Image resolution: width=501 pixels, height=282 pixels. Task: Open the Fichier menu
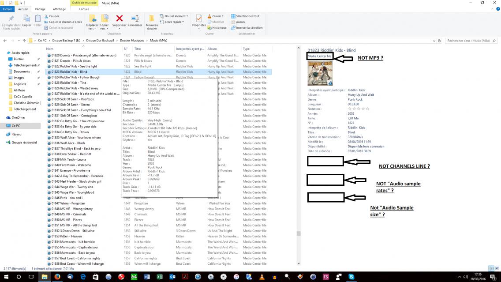pyautogui.click(x=8, y=9)
